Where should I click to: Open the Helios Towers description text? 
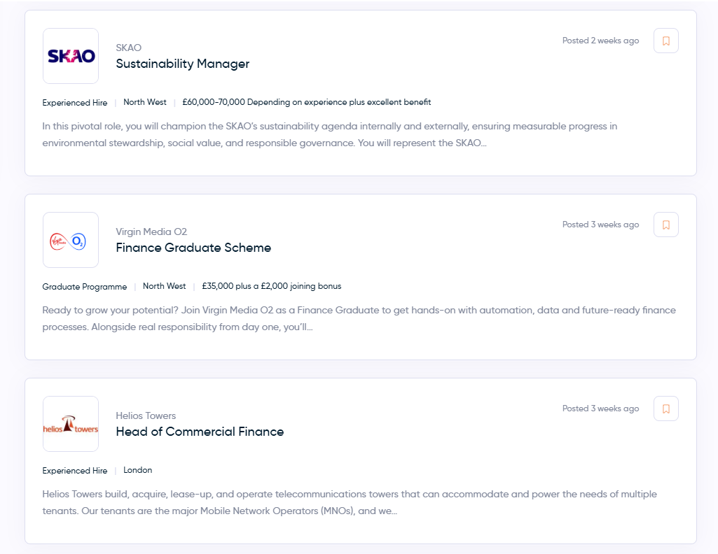tap(350, 502)
